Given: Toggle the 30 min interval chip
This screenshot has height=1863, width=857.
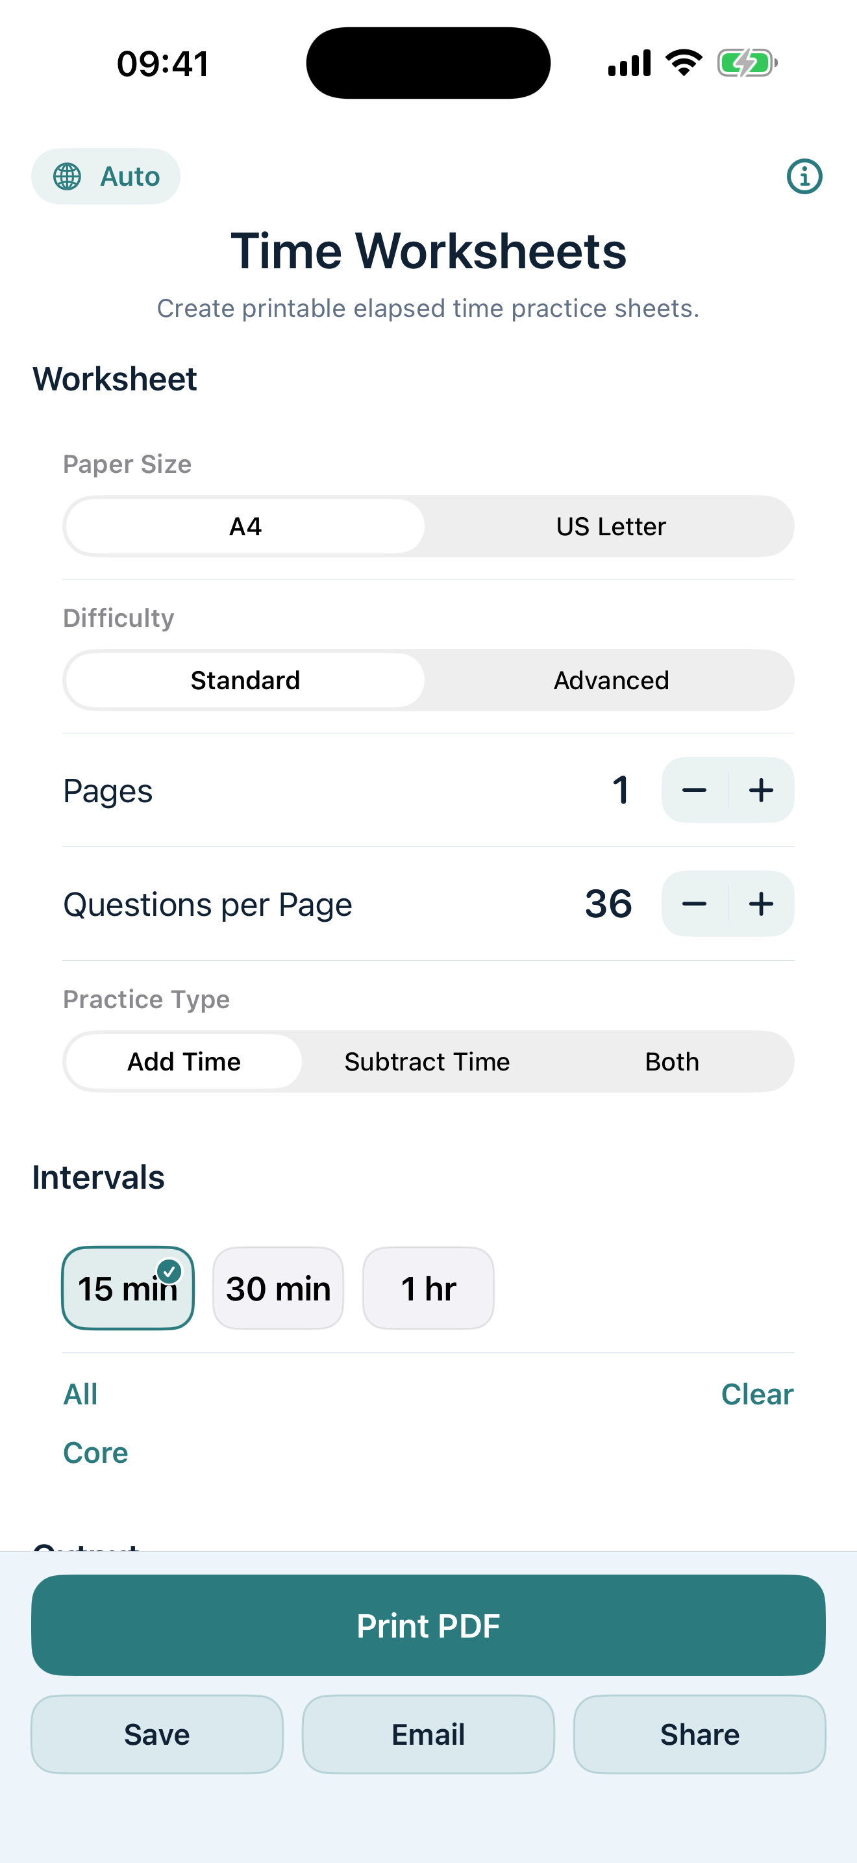Looking at the screenshot, I should point(278,1288).
